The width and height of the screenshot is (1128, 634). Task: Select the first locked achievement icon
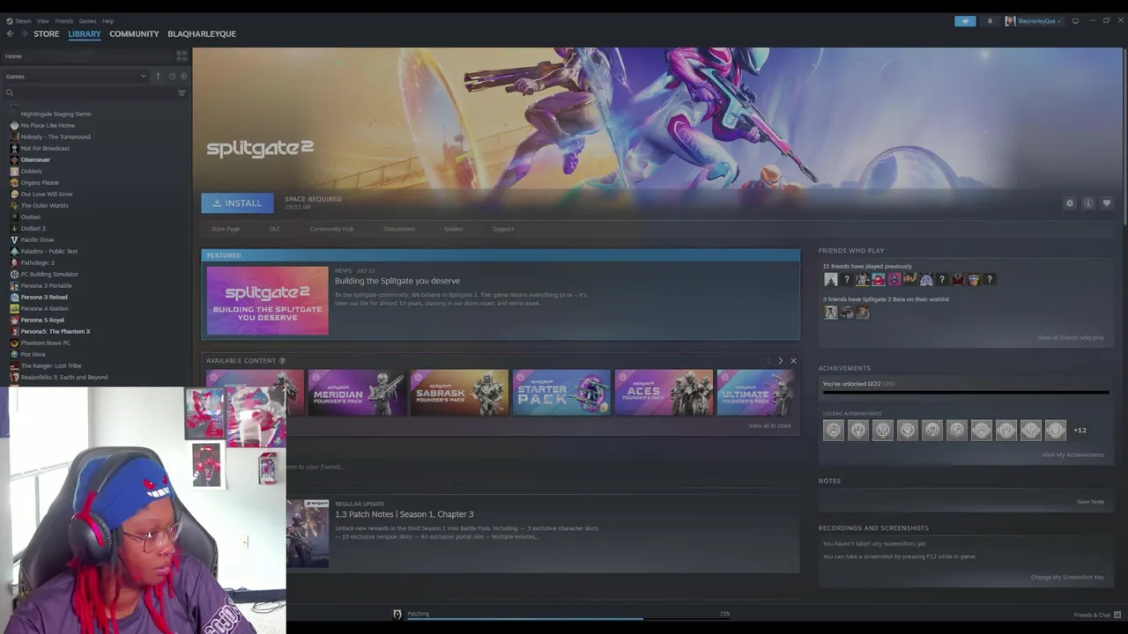[x=833, y=430]
